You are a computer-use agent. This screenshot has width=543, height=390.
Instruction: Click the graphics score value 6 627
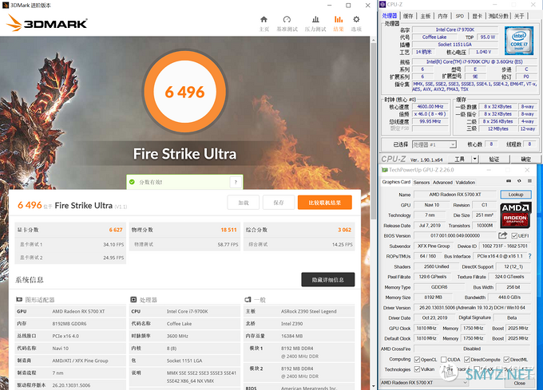click(116, 230)
